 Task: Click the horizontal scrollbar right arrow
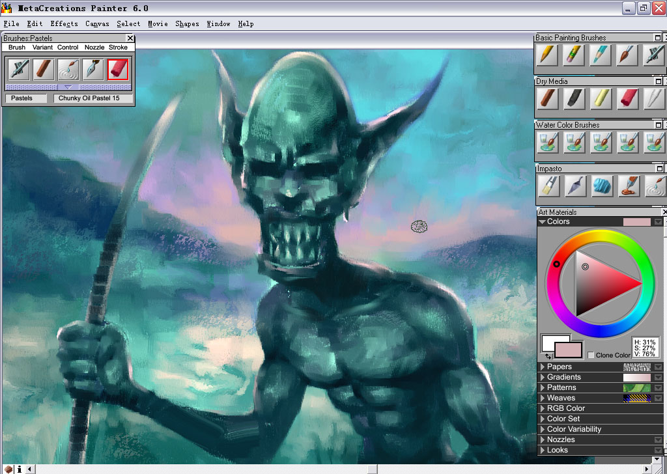[647, 469]
